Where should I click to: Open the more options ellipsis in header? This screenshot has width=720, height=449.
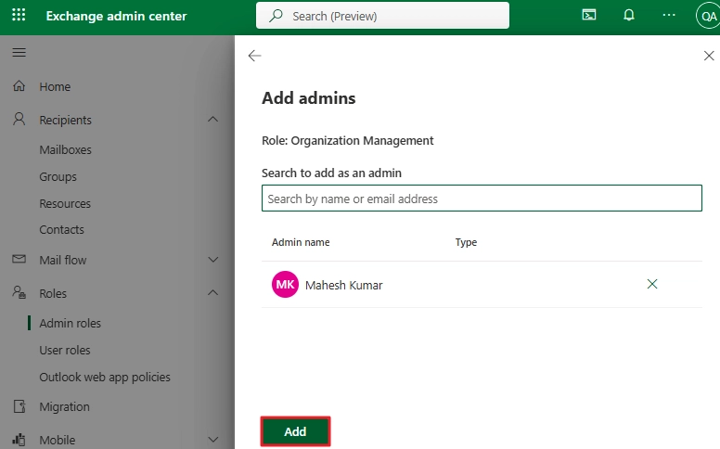669,15
